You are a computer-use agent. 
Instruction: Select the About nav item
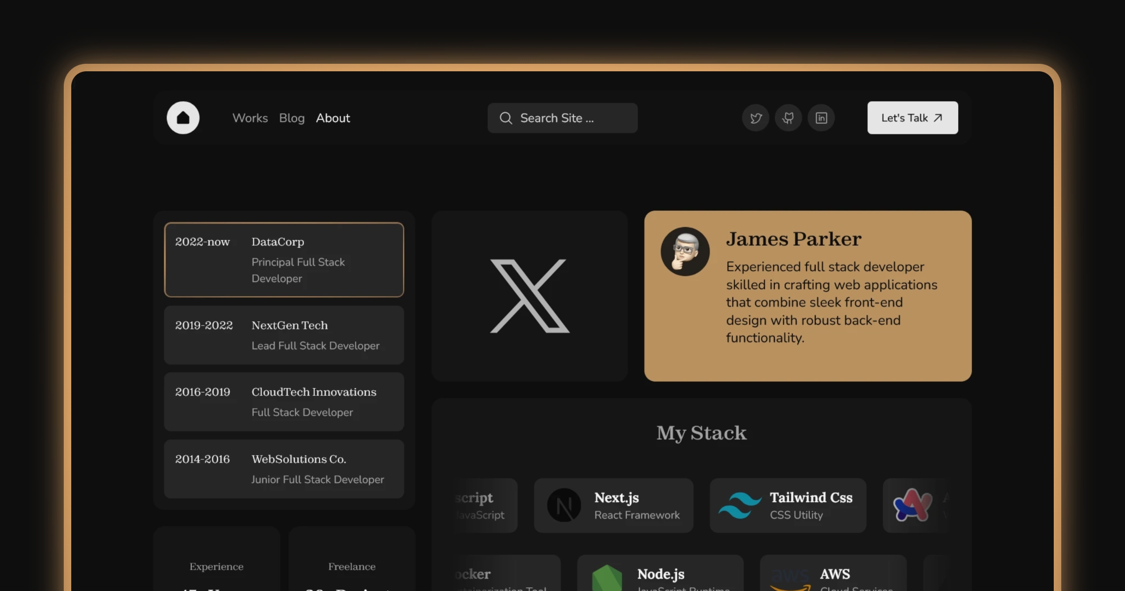(x=333, y=118)
